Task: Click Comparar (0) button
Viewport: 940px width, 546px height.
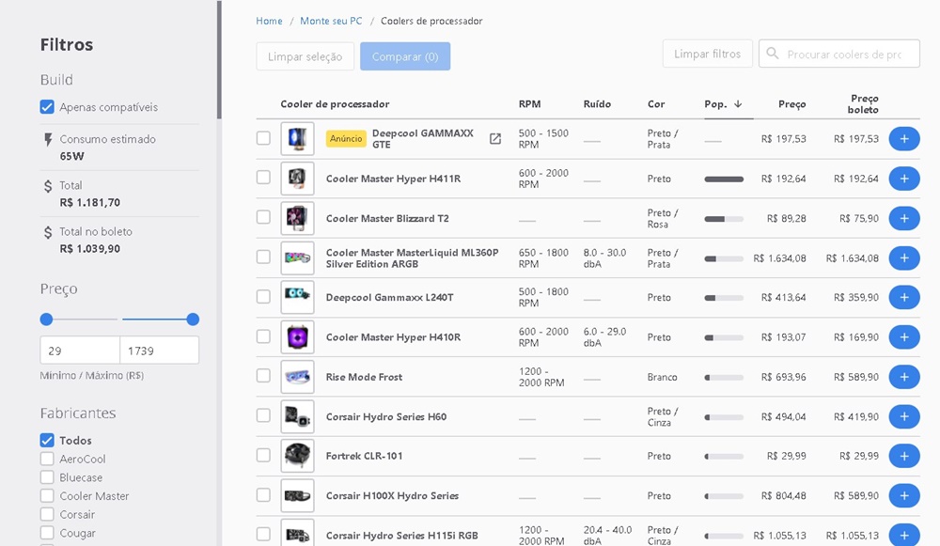Action: (405, 56)
